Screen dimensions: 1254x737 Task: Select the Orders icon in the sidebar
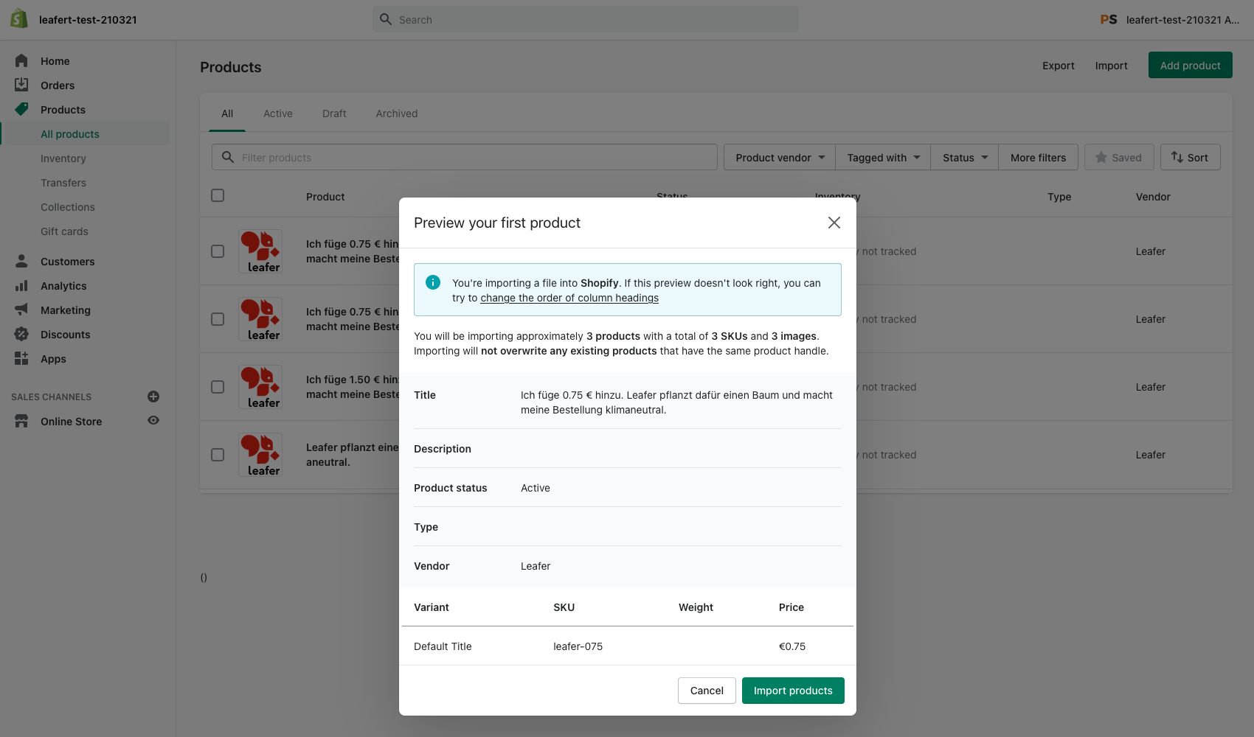pos(22,84)
